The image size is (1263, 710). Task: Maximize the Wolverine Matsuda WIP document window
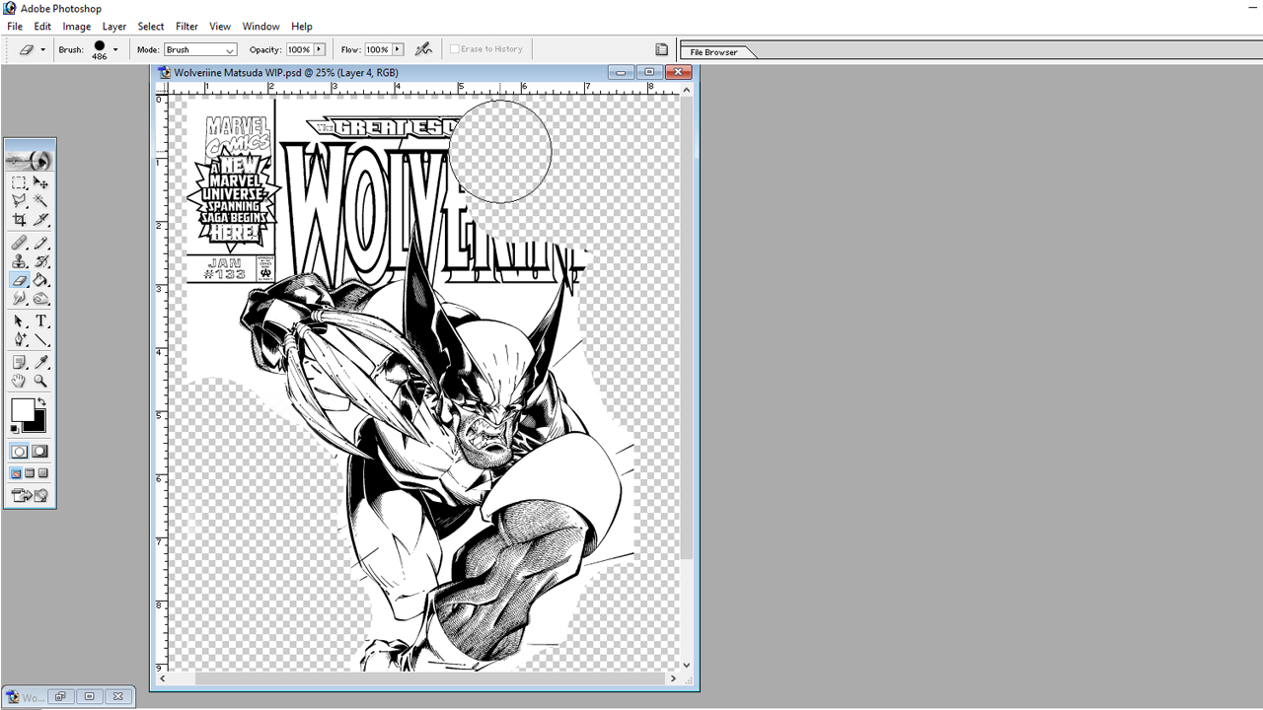649,72
